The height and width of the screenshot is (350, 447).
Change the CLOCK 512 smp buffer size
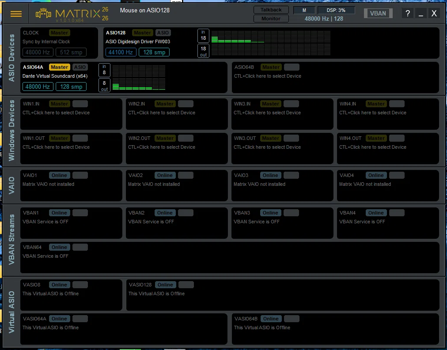click(71, 53)
